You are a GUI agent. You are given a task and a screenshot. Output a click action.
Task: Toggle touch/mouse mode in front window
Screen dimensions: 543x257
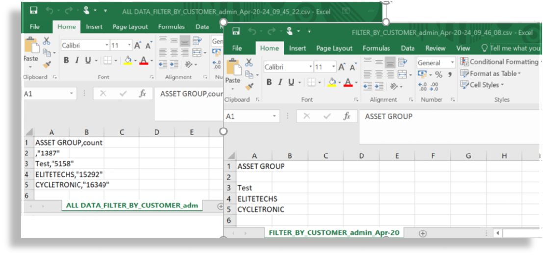(290, 31)
